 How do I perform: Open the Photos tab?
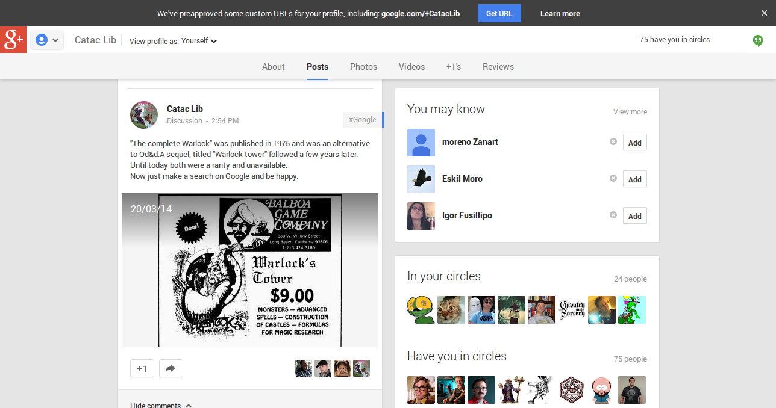[364, 67]
